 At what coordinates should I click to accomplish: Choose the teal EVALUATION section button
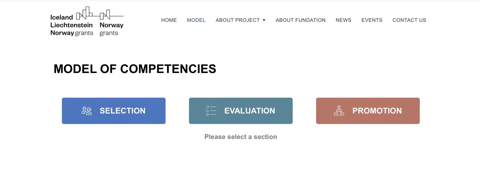241,111
